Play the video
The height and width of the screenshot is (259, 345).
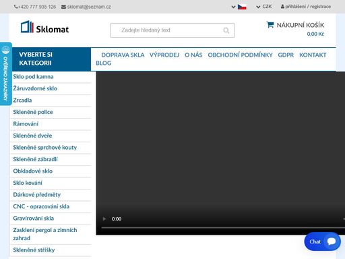[x=104, y=219]
